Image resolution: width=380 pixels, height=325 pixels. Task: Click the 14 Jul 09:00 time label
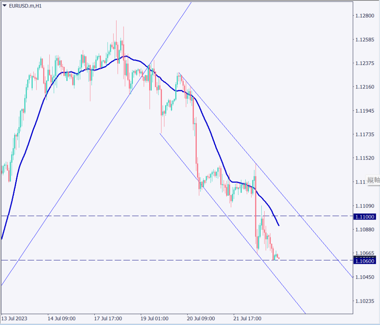62,319
